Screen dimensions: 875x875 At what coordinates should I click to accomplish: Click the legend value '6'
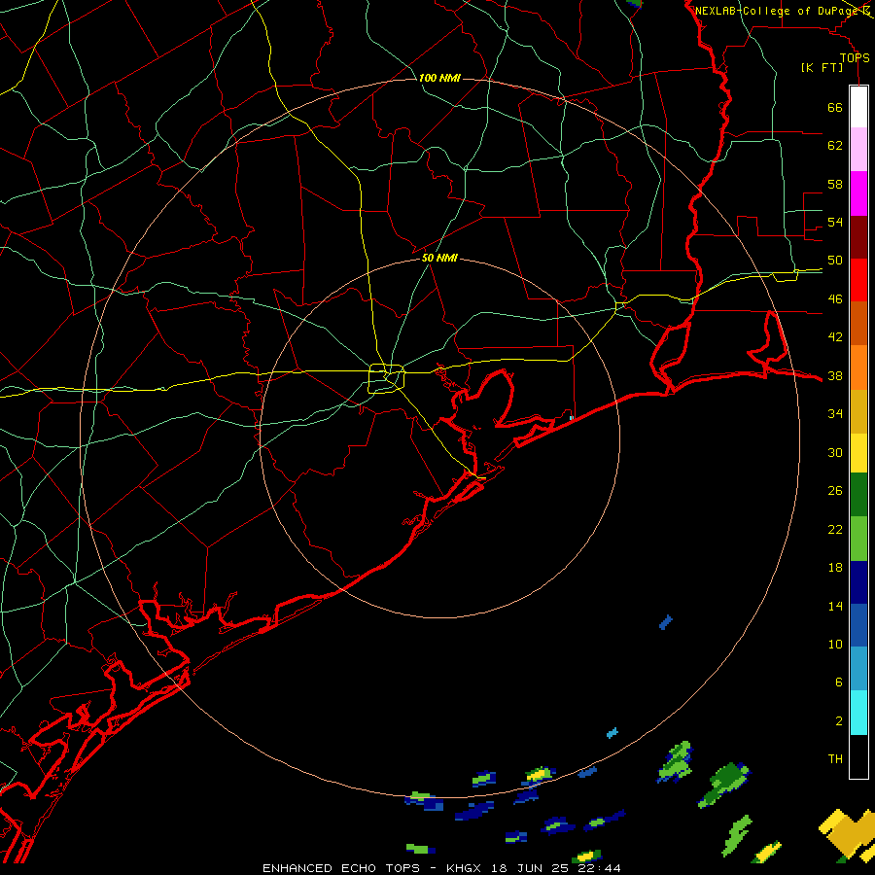(838, 682)
